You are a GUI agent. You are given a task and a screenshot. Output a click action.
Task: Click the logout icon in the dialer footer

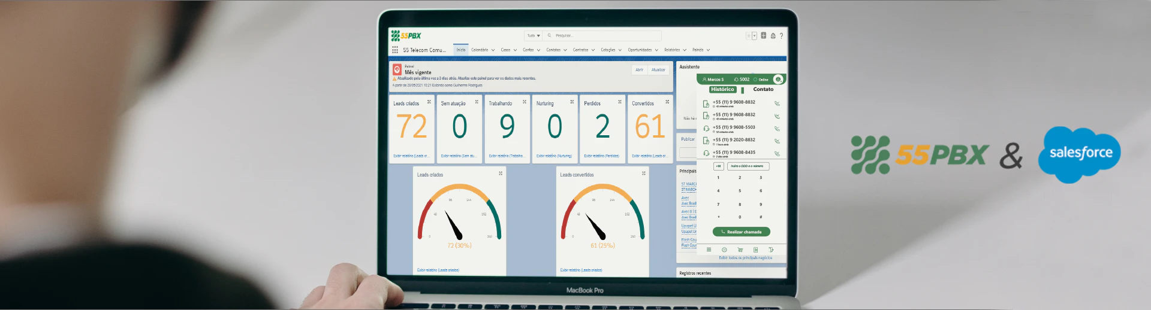[771, 250]
